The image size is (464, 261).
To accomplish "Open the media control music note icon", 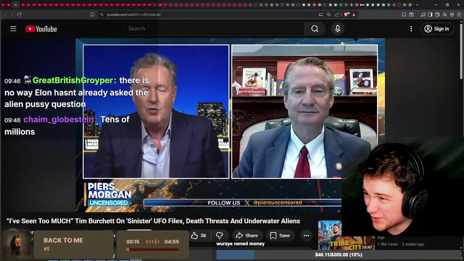I will click(423, 14).
